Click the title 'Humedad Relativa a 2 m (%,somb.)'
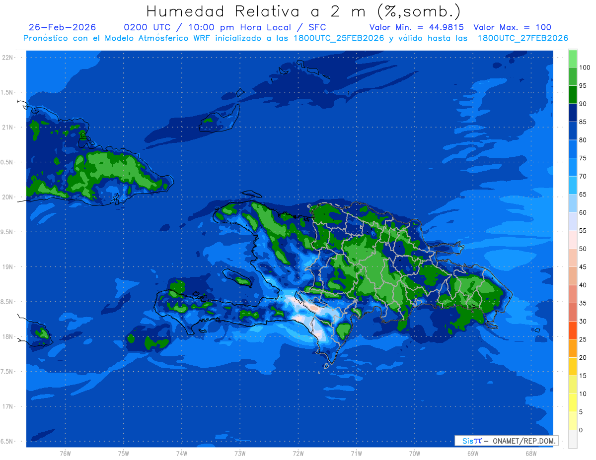This screenshot has height=460, width=596. click(x=303, y=11)
